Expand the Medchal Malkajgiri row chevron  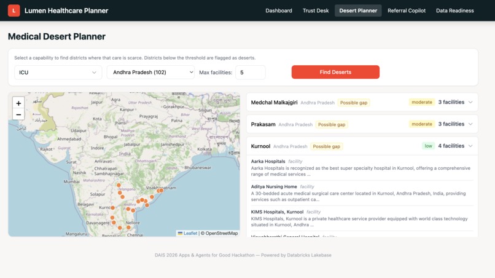pyautogui.click(x=470, y=102)
